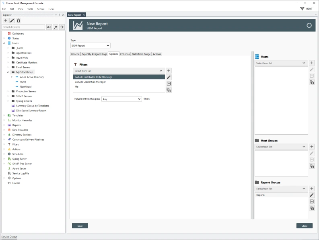Click the Search Explorer input field
The width and height of the screenshot is (319, 240).
(24, 27)
